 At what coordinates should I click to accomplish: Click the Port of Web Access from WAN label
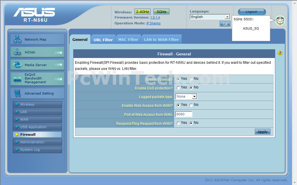tap(148, 115)
